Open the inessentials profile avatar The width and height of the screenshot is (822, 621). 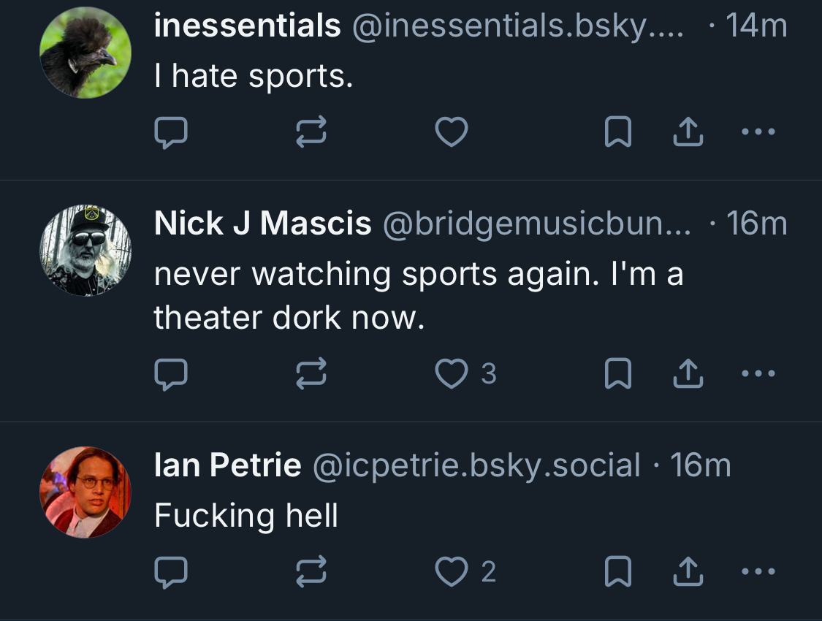[x=85, y=53]
